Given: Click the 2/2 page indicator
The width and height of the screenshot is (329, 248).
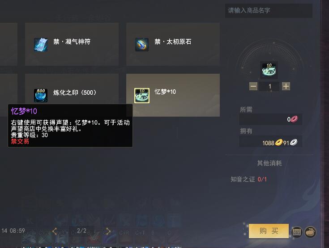Looking at the screenshot, I should pyautogui.click(x=81, y=231).
